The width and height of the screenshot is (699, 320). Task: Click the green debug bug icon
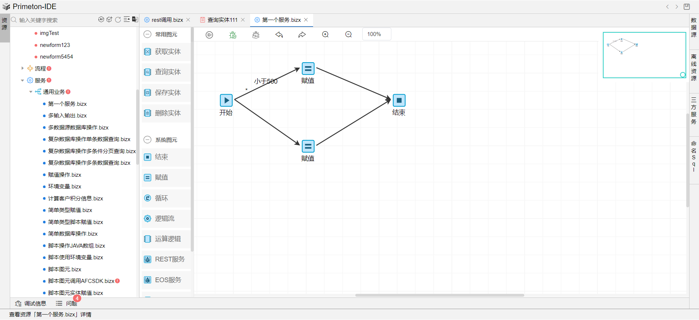click(x=233, y=35)
